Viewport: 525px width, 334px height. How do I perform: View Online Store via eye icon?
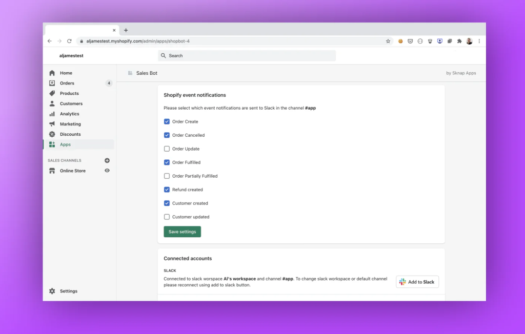[107, 171]
